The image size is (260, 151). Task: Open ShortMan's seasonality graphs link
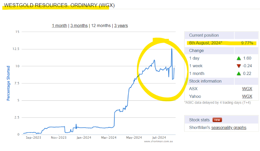(227, 127)
